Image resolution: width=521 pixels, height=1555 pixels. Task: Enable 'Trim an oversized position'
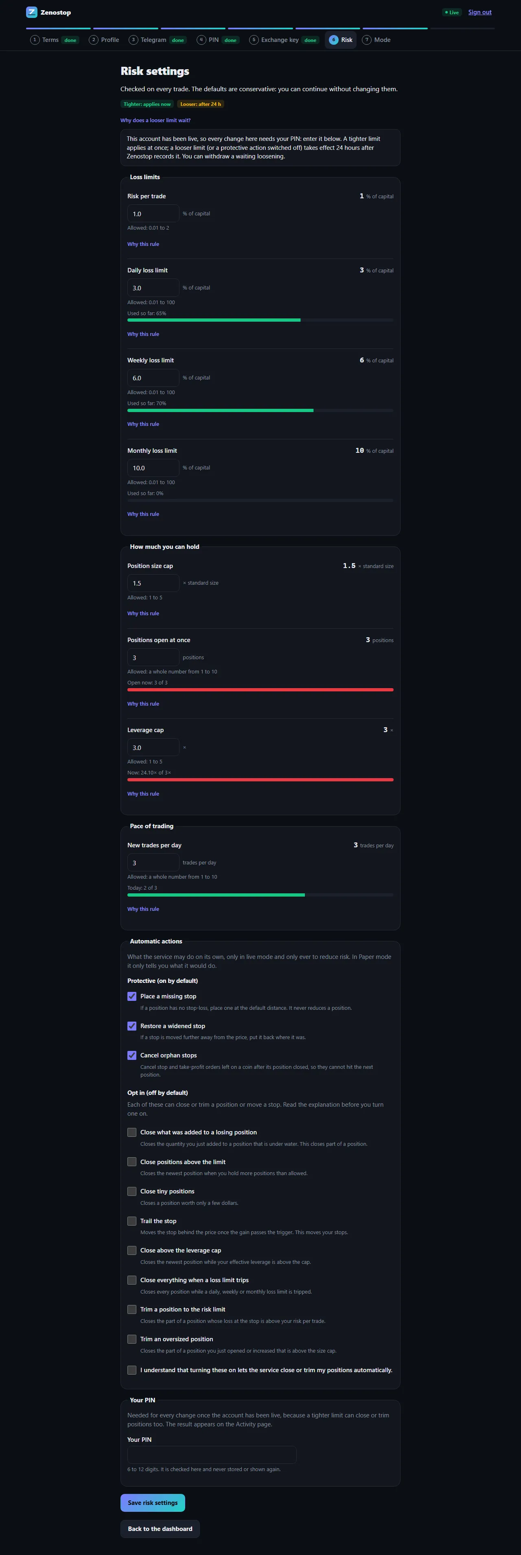pyautogui.click(x=131, y=1339)
